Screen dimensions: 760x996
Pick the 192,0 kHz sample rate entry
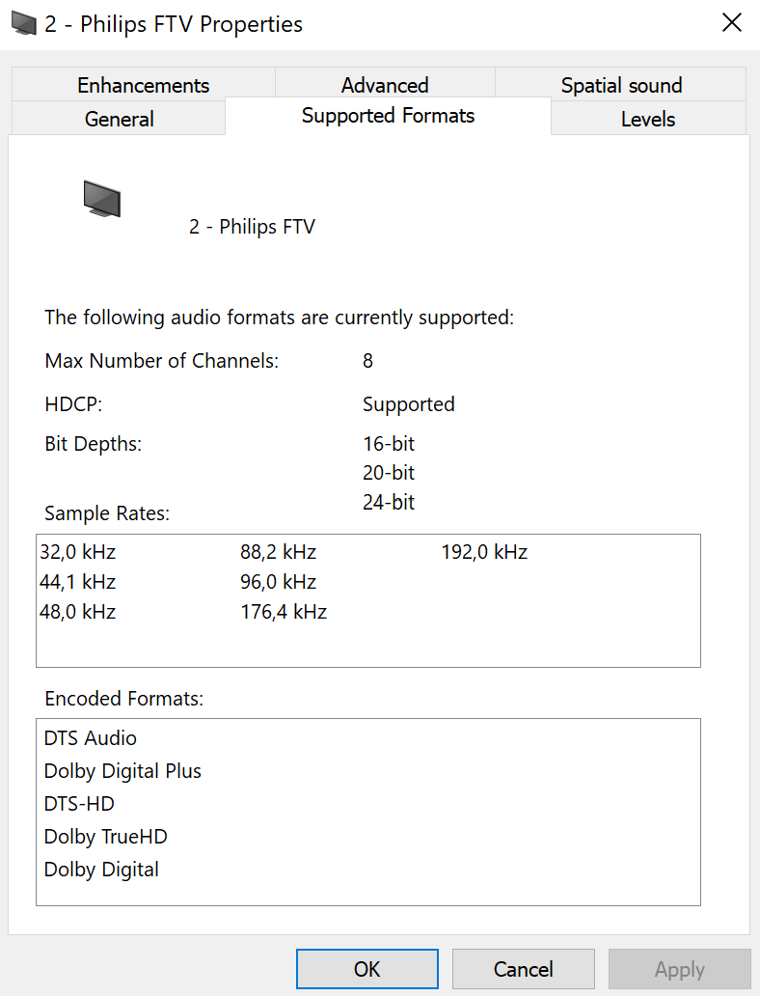pos(484,553)
